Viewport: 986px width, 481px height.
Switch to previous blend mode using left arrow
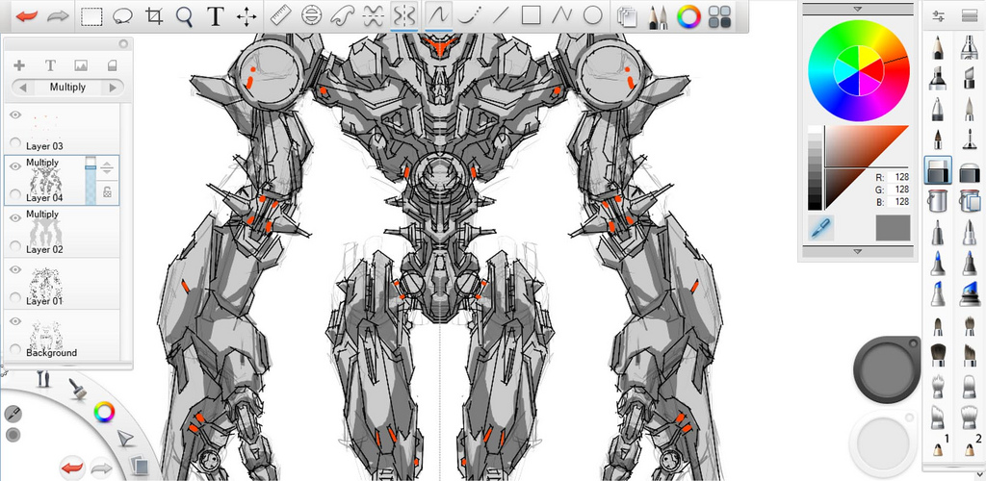click(x=23, y=88)
